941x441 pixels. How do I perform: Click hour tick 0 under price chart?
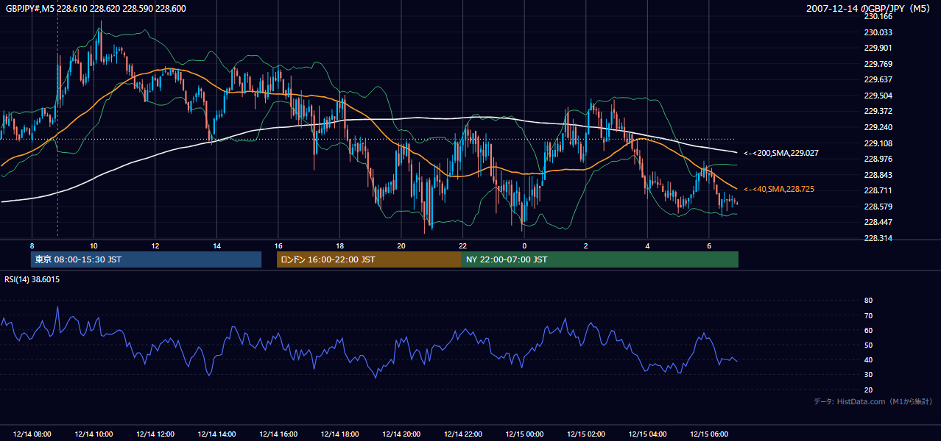pos(524,245)
